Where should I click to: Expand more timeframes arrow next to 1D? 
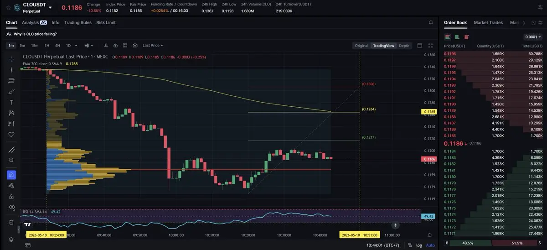76,46
